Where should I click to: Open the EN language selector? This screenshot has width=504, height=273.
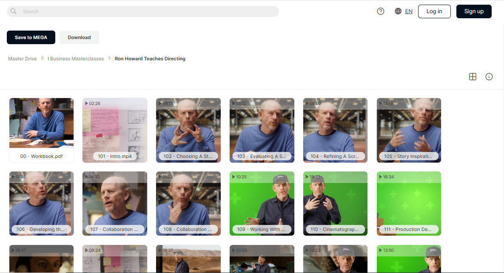click(x=409, y=11)
